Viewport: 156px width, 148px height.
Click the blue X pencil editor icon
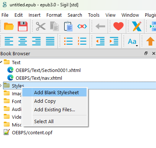[137, 26]
